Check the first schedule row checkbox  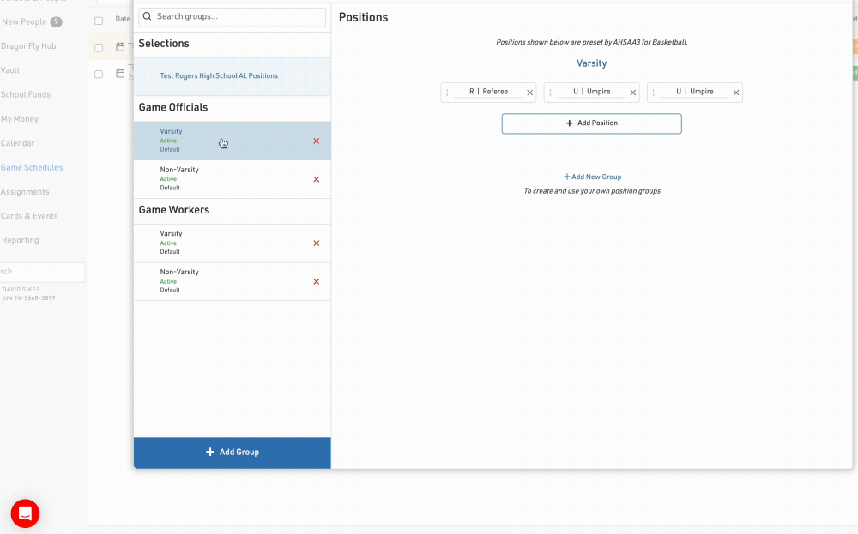pos(99,47)
